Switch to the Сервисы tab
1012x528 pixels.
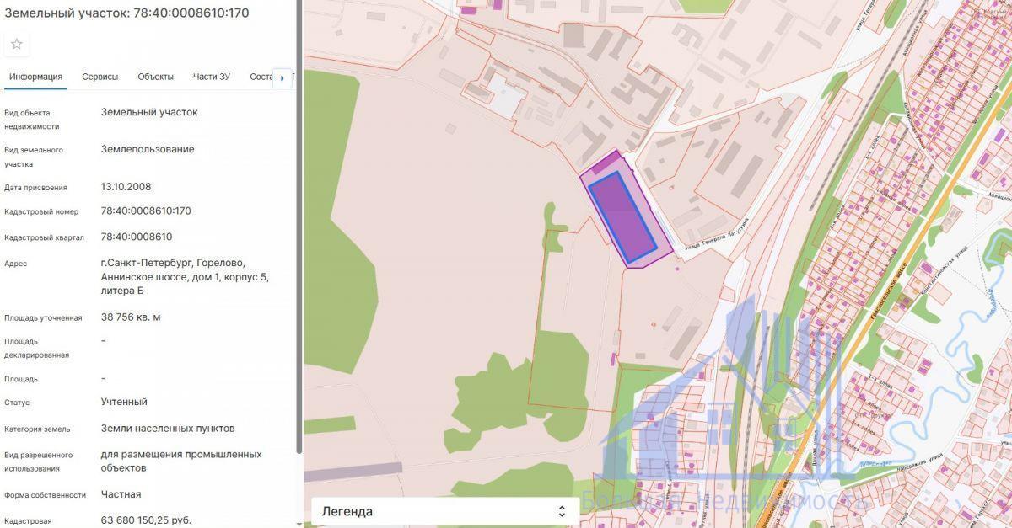click(100, 77)
